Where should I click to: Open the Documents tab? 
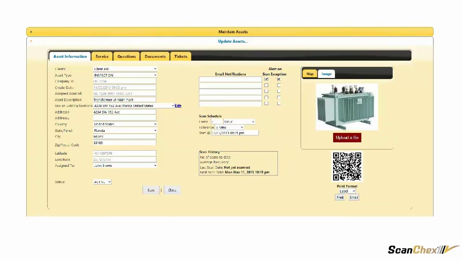(155, 56)
